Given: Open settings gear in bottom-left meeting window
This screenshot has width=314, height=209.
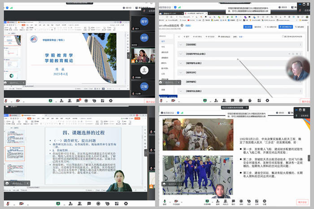Looking at the screenshot, I should click(126, 204).
